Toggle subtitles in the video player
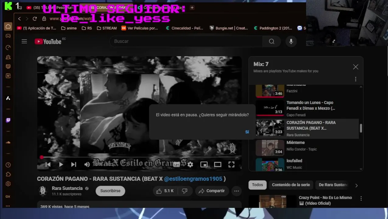Screen dimensions: 388x219 tap(177, 165)
